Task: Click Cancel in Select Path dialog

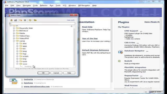Action: coord(56,73)
